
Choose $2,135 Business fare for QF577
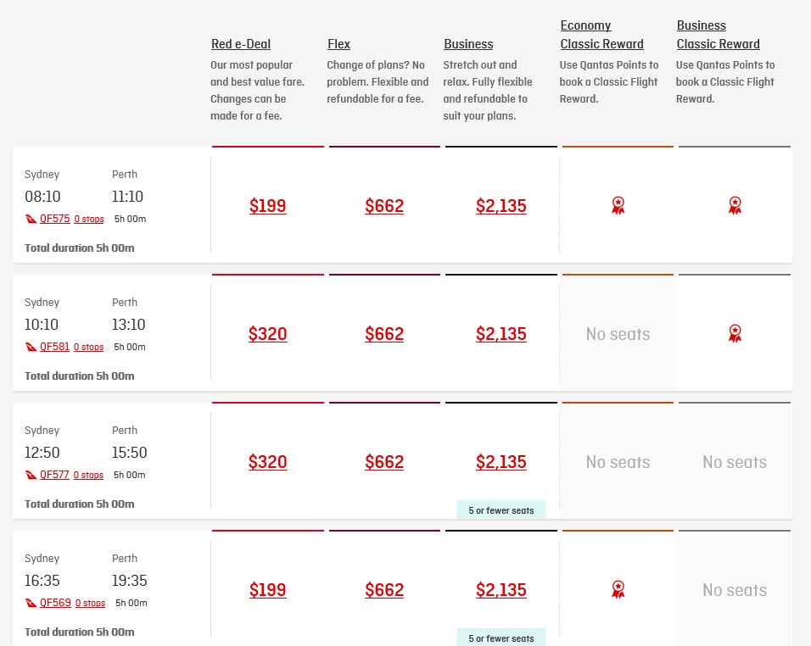[x=501, y=462]
